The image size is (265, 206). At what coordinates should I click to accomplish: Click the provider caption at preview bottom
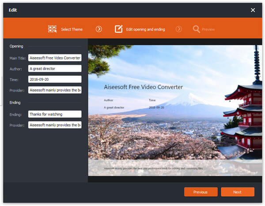tap(153, 168)
